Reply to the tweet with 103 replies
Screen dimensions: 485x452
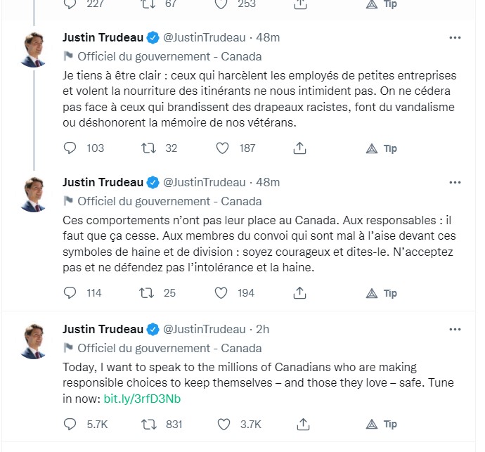click(x=70, y=148)
